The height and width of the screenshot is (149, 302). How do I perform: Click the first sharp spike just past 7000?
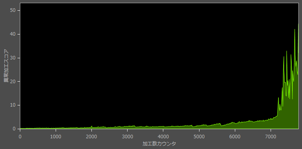click(x=278, y=98)
